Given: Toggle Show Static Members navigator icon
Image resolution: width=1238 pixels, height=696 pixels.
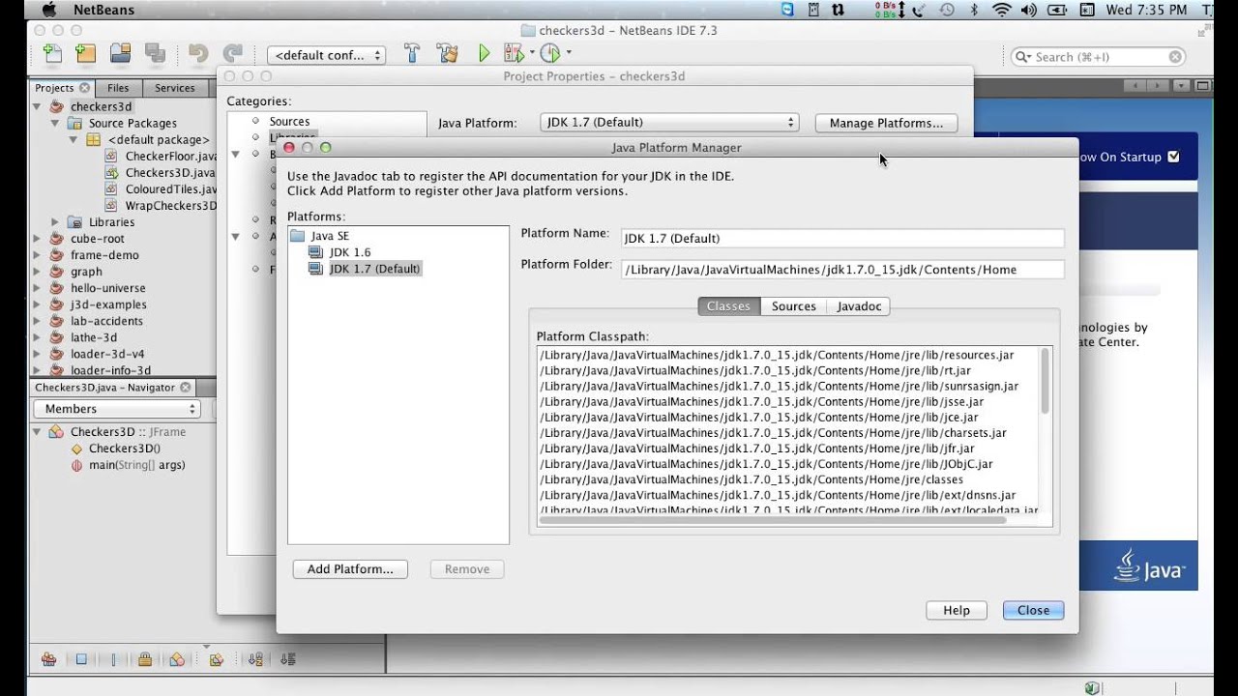Looking at the screenshot, I should (x=113, y=659).
